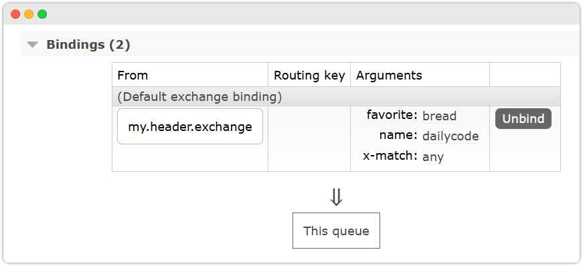Click the dailycode argument value
Image resolution: width=583 pixels, height=266 pixels.
450,137
